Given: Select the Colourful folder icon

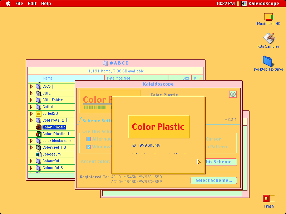Looking at the screenshot, I should point(38,161).
